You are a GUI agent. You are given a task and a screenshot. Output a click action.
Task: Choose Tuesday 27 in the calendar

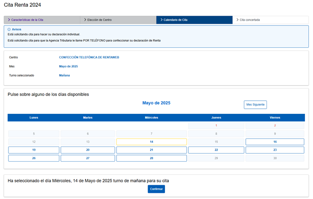click(87, 158)
